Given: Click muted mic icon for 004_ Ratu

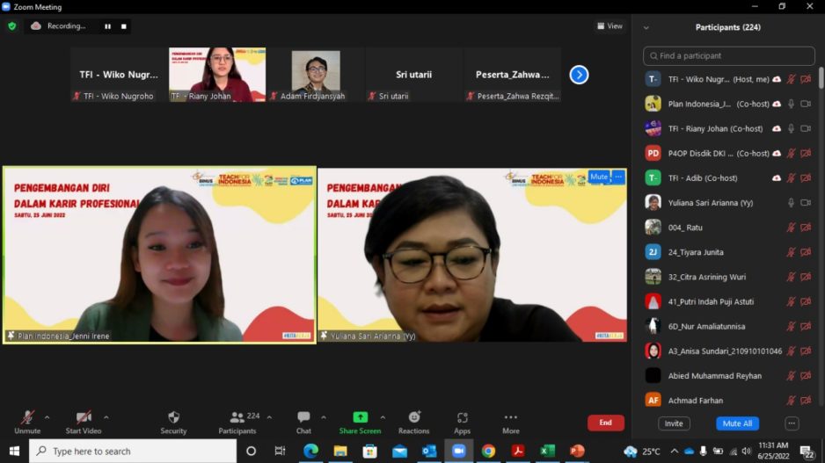Looking at the screenshot, I should click(791, 228).
